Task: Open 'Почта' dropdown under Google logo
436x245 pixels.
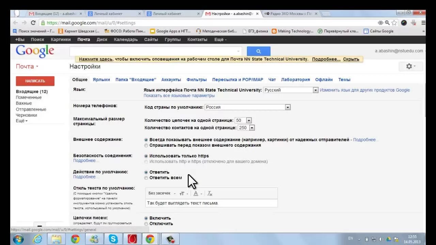Action: click(27, 66)
